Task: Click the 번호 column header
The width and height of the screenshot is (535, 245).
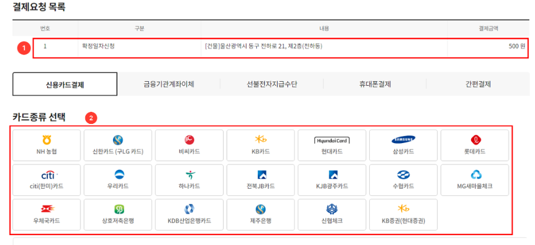Action: point(45,28)
